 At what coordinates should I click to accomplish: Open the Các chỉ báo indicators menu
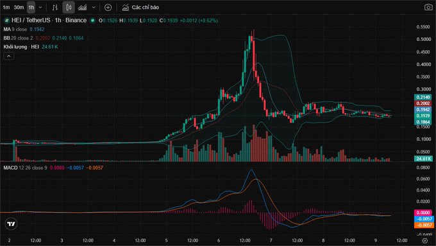coord(140,8)
